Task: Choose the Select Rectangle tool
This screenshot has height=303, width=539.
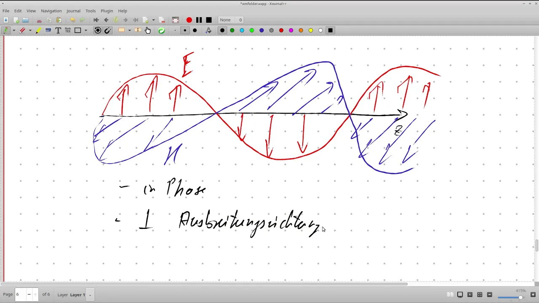Action: pyautogui.click(x=121, y=30)
